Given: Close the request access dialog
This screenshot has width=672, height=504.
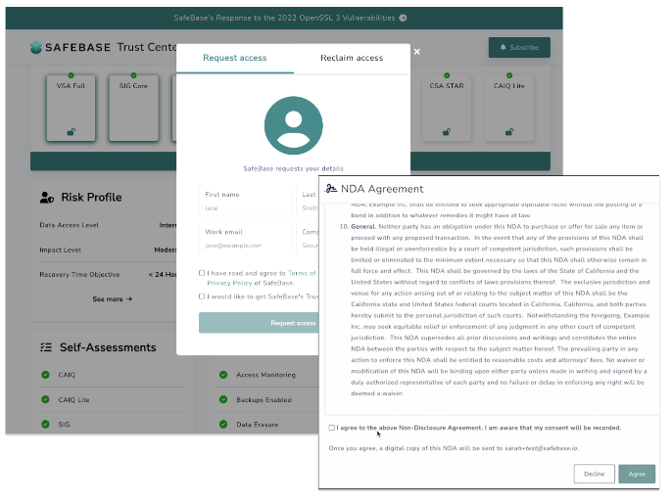Looking at the screenshot, I should [x=417, y=52].
